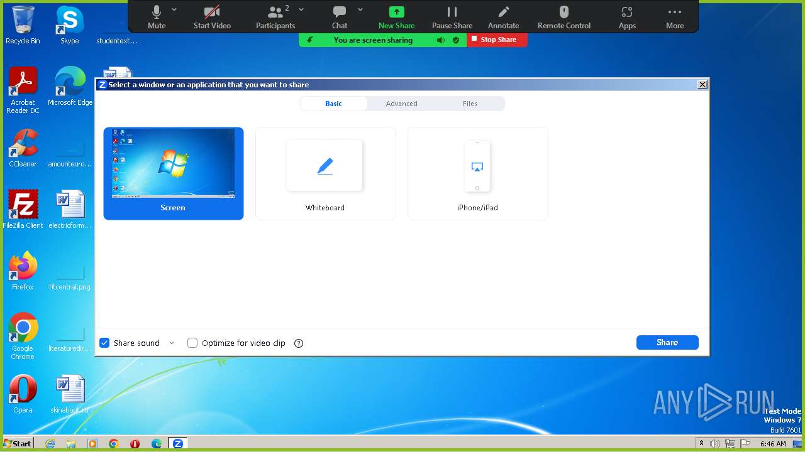This screenshot has width=805, height=452.
Task: Open Zoom Apps
Action: click(x=627, y=17)
